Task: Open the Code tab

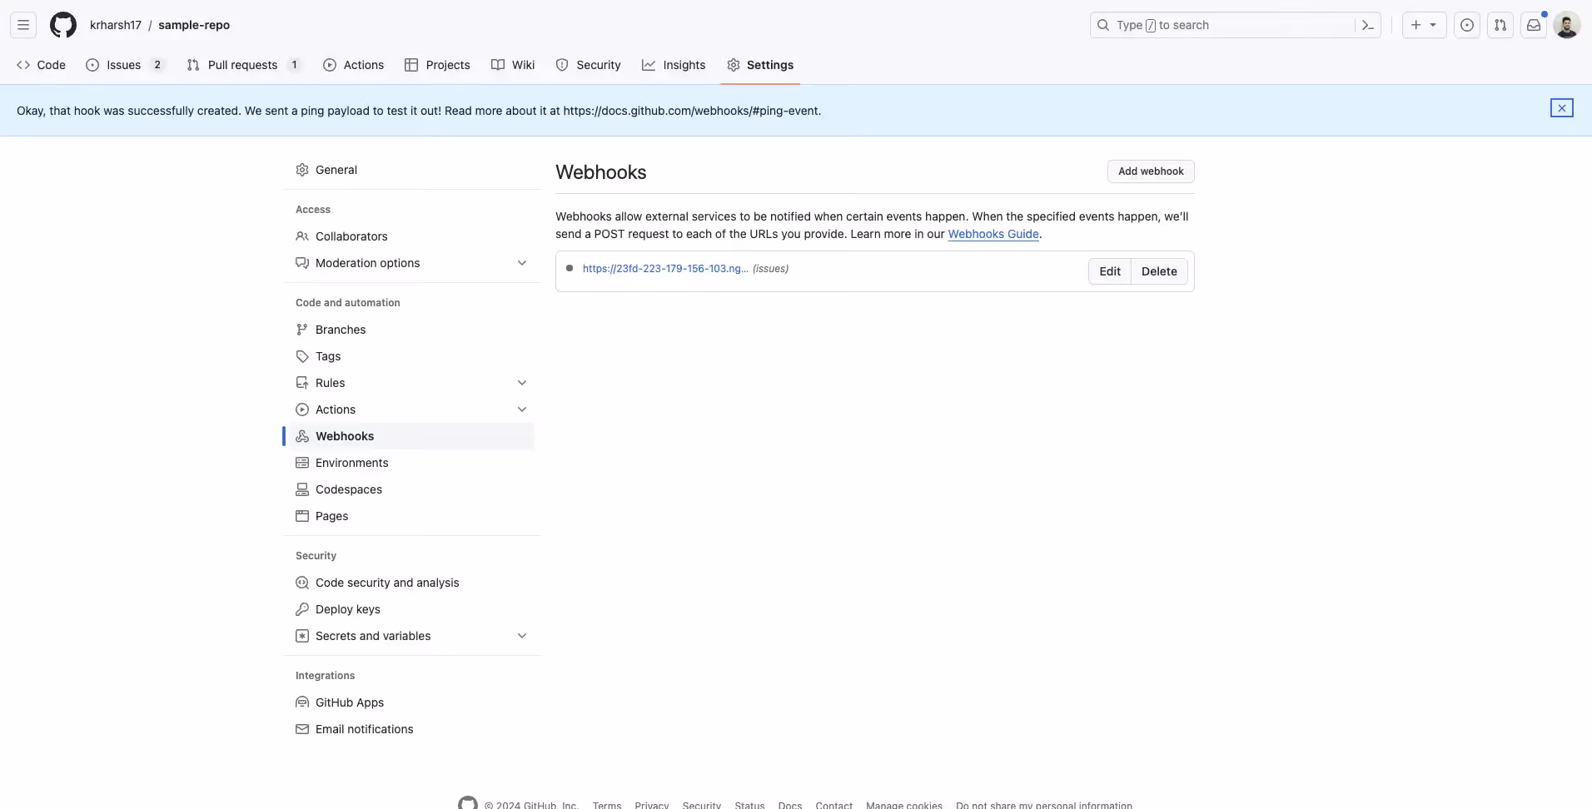Action: [x=41, y=65]
